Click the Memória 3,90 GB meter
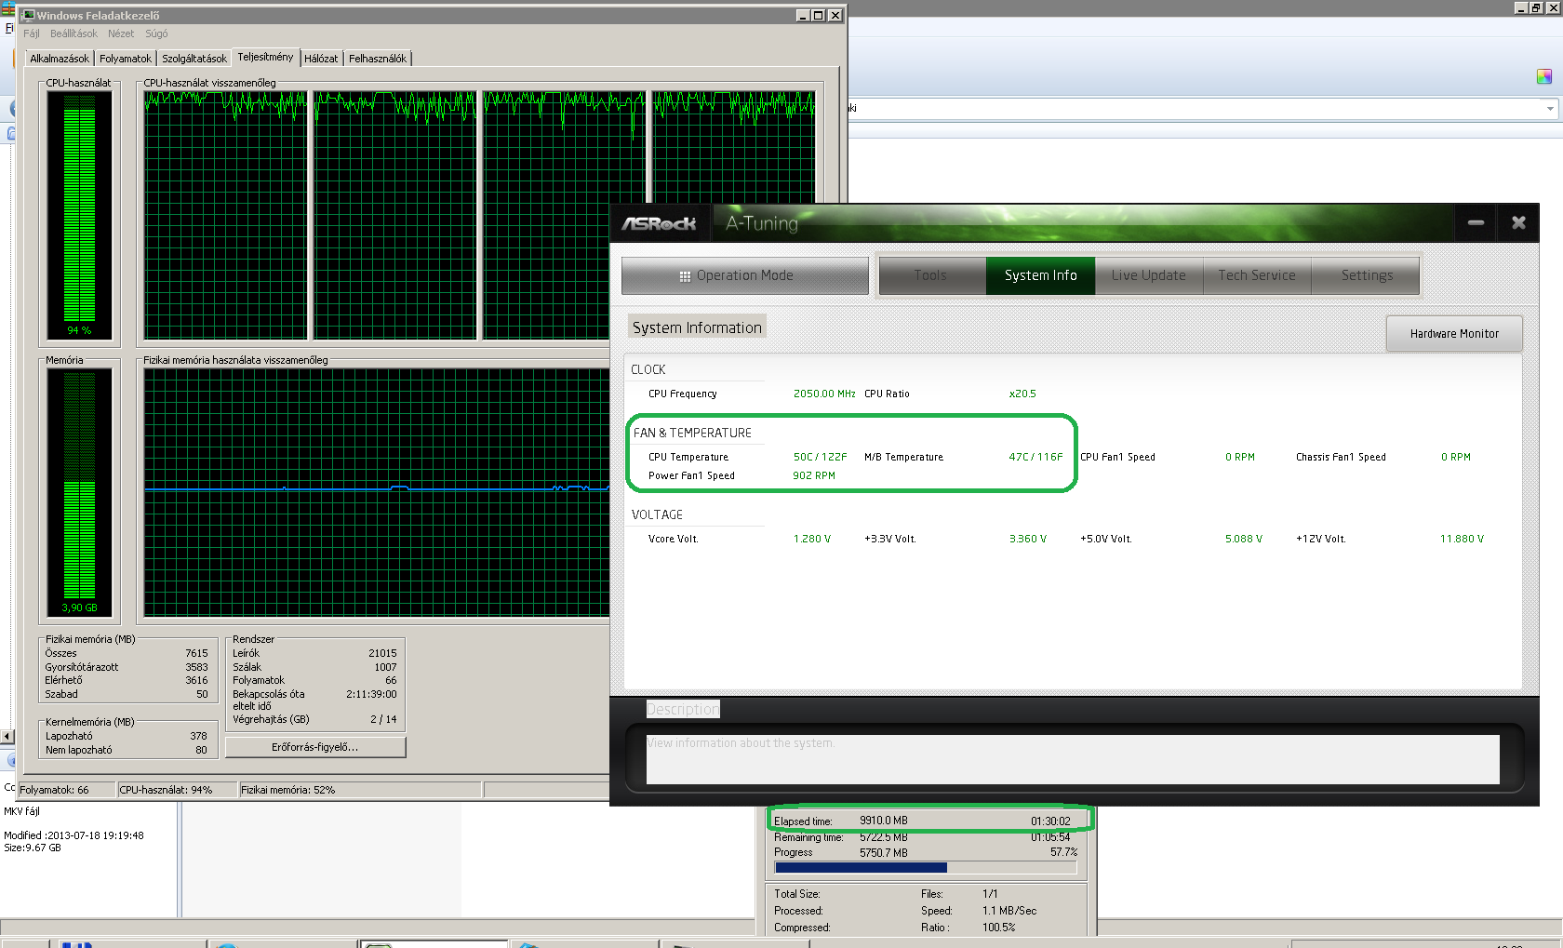 pyautogui.click(x=79, y=492)
